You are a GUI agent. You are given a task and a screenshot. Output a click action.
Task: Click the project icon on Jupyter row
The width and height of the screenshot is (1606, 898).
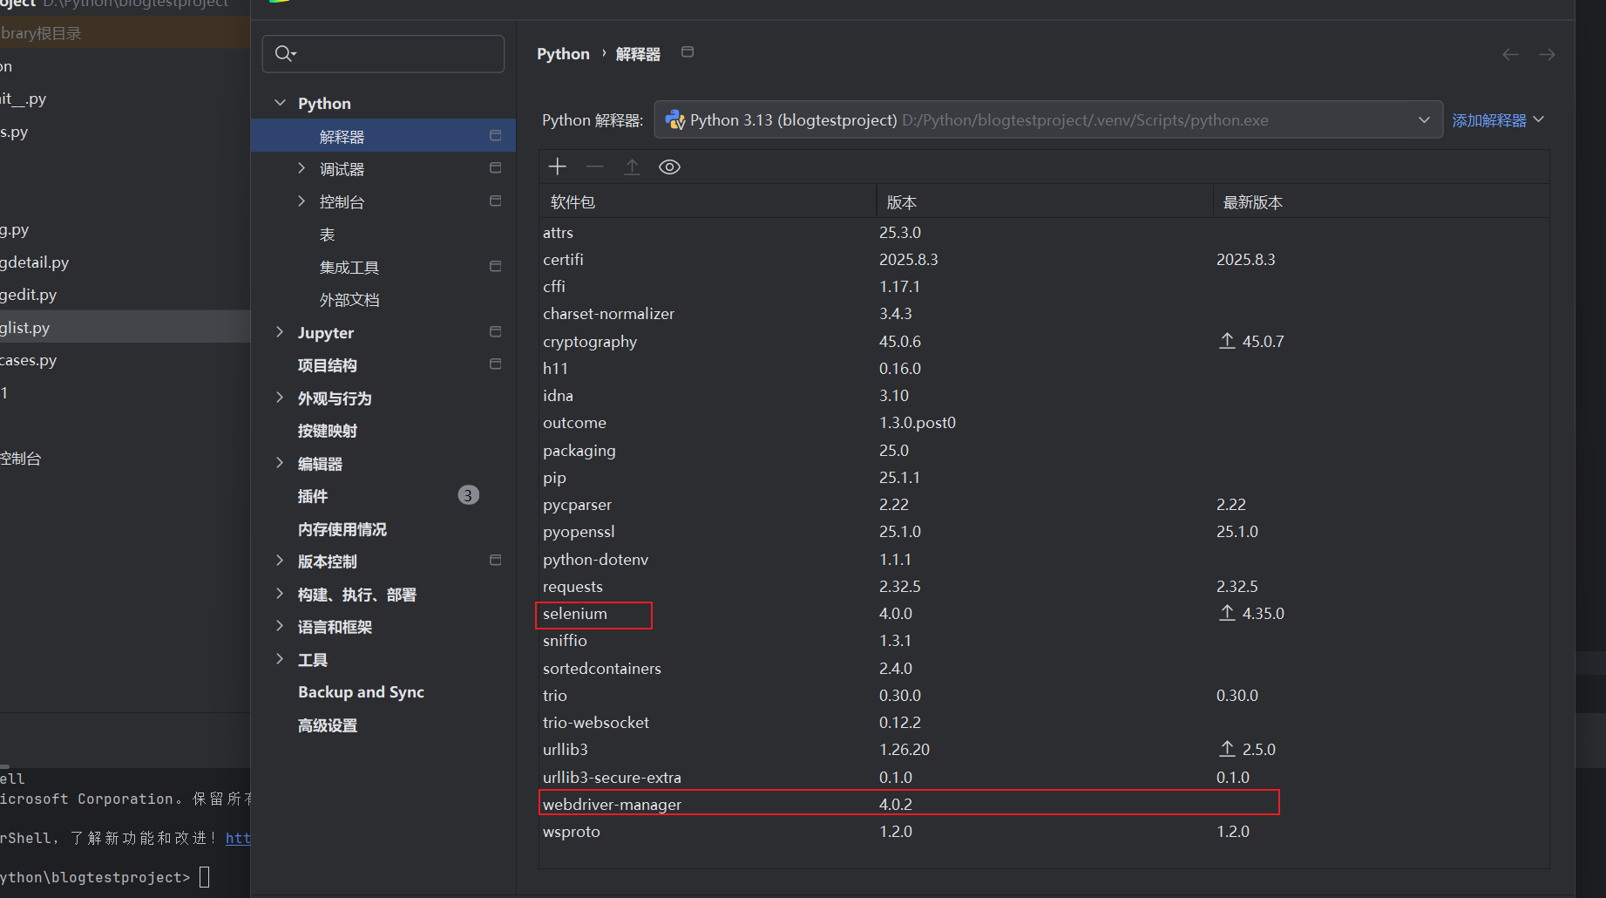click(496, 331)
